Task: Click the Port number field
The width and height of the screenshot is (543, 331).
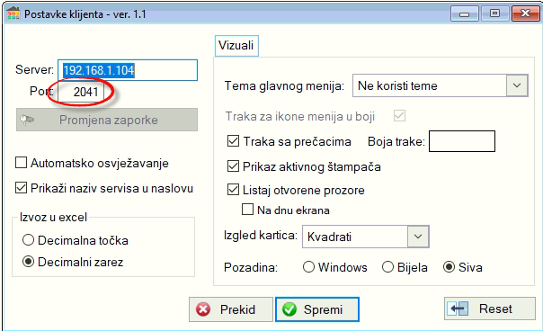Action: click(81, 92)
